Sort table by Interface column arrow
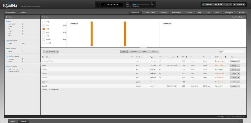 [x=146, y=57]
